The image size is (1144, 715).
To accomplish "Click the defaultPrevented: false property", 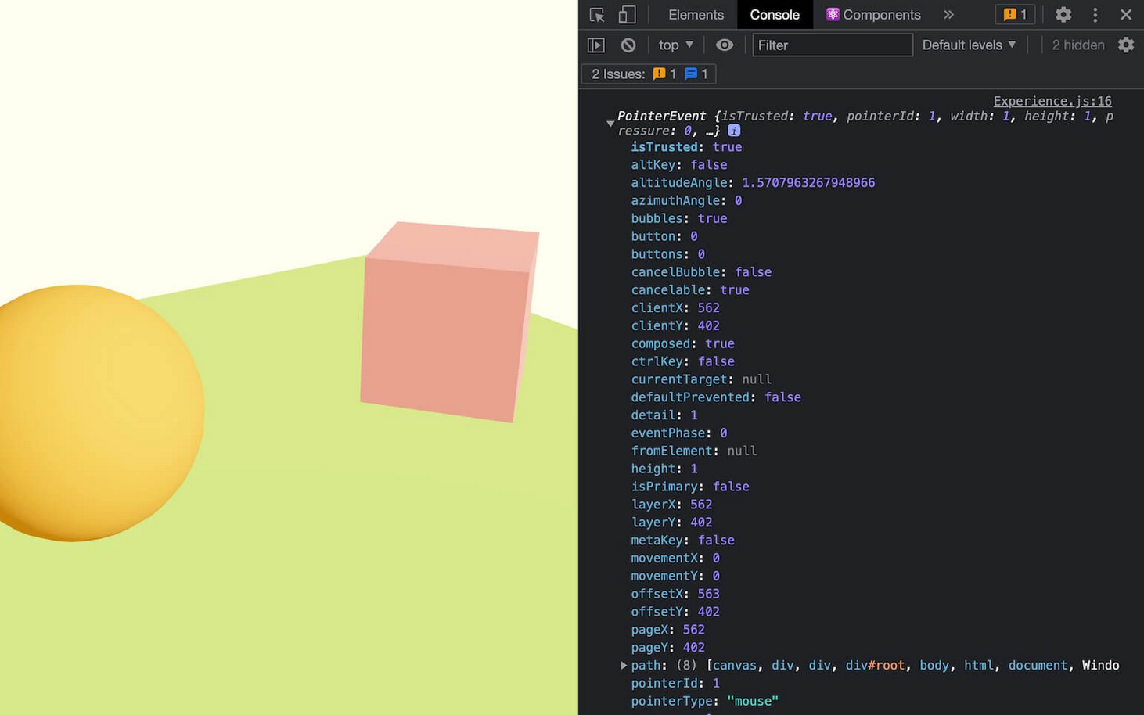I will (x=716, y=397).
